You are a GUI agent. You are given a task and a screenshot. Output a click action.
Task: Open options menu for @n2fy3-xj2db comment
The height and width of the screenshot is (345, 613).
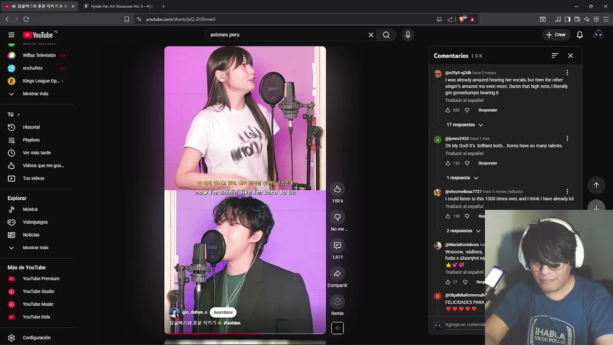tap(567, 73)
